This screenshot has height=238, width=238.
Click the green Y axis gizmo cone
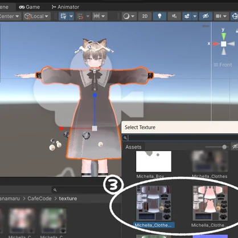pos(224,36)
